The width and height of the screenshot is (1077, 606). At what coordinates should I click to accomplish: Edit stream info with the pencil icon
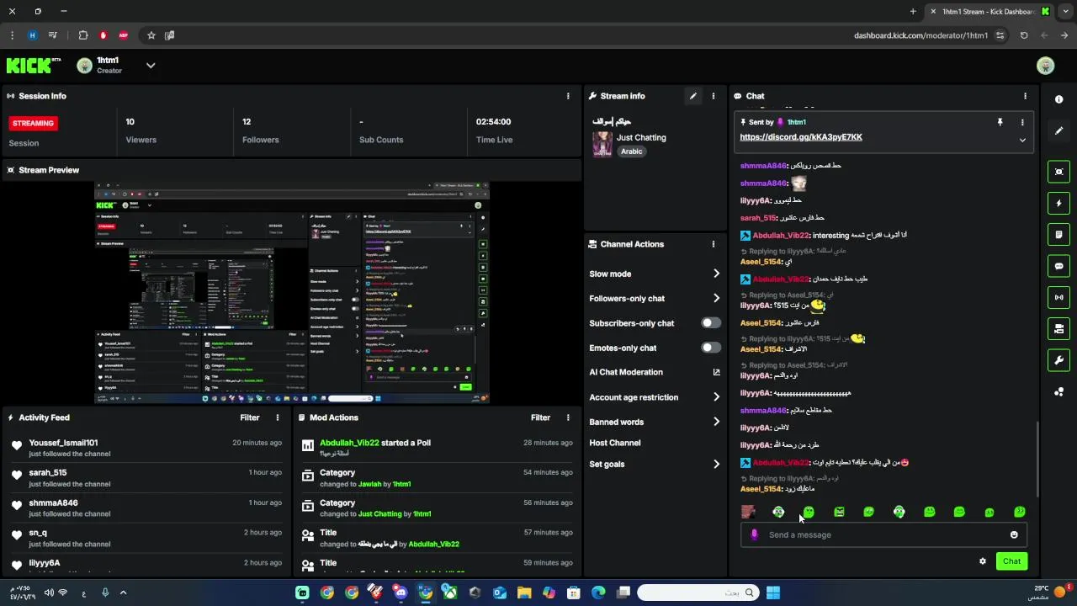coord(693,96)
